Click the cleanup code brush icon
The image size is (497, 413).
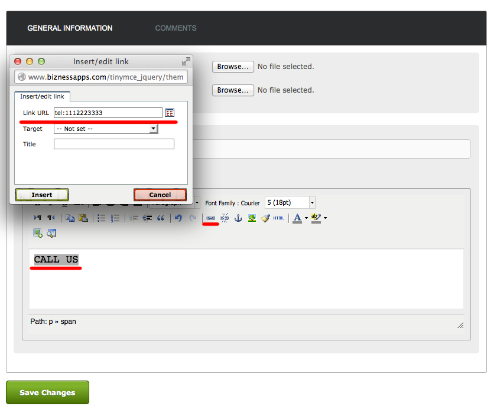coord(265,218)
